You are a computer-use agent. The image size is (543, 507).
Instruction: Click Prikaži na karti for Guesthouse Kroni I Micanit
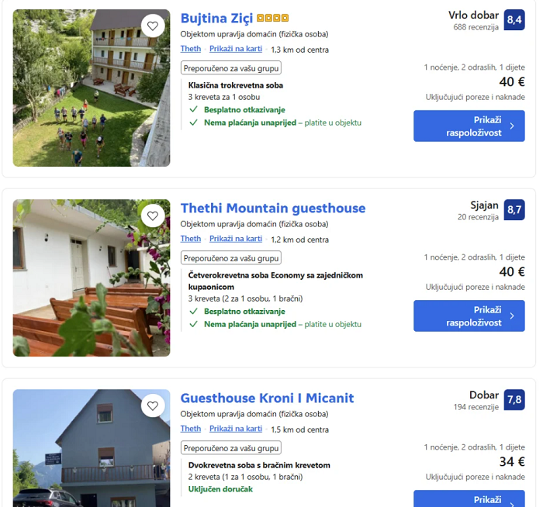[x=236, y=429]
